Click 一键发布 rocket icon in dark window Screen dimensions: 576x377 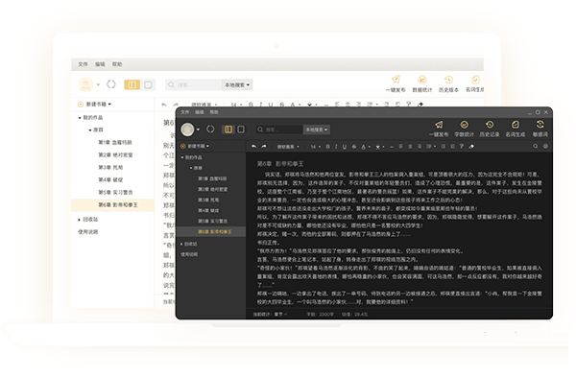(439, 125)
